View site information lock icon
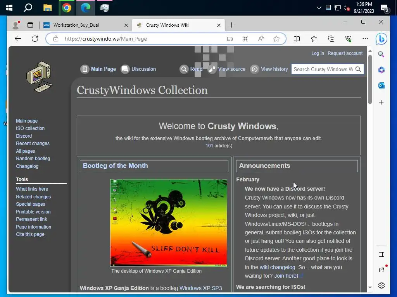 [56, 39]
